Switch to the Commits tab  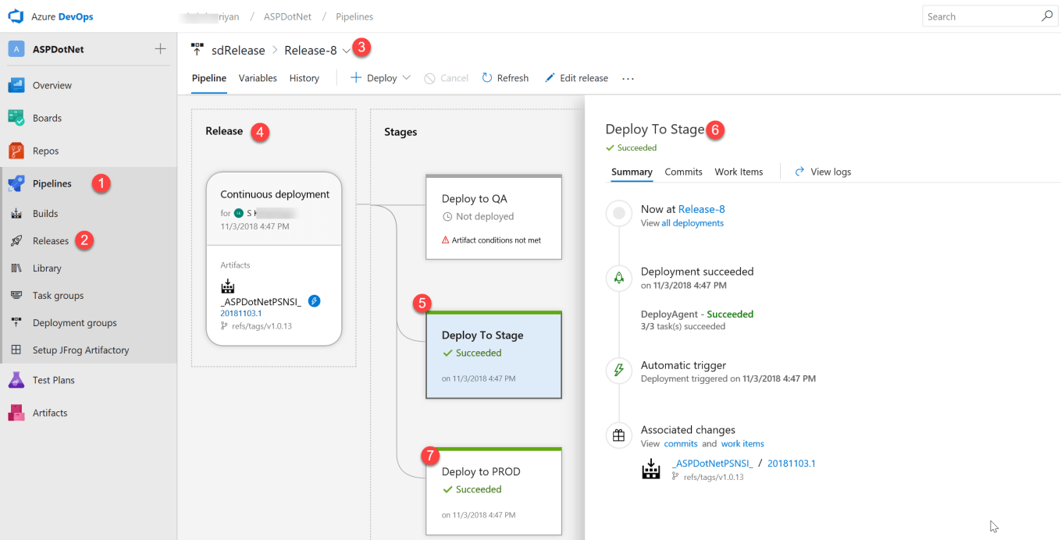pos(683,172)
